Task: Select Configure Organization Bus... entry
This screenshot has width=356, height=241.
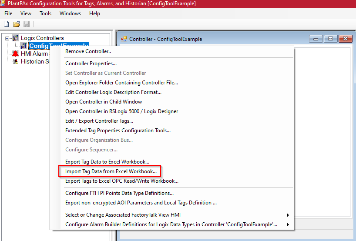Action: [x=99, y=140]
